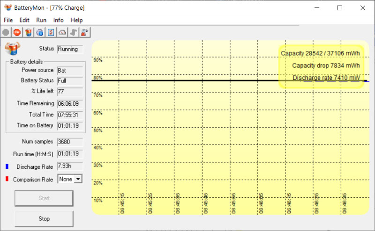
Task: Click the muscular battery mascot logo
Action: click(13, 49)
